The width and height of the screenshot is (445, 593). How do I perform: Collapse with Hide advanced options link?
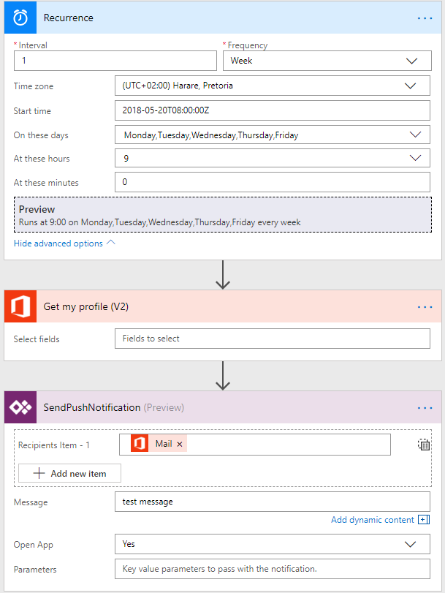pyautogui.click(x=64, y=243)
